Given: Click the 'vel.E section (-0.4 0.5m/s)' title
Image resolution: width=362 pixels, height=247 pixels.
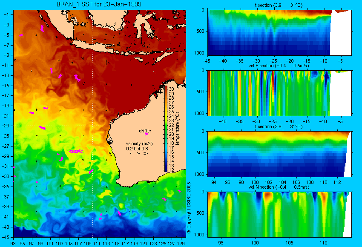Looking at the screenshot, I should (x=279, y=66).
